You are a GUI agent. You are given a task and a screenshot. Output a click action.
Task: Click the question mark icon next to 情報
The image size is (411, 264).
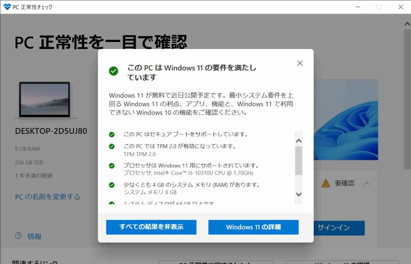pos(18,235)
